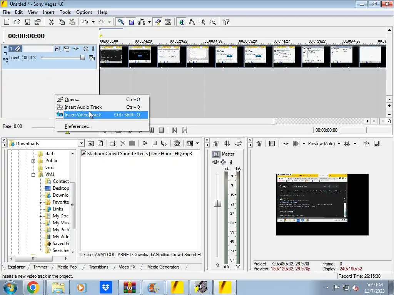Select Stadium Crowd Sound Effects mp3 file

(137, 154)
